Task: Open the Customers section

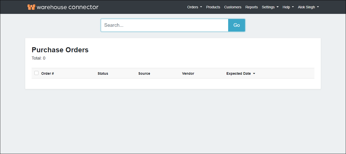Action: (232, 7)
